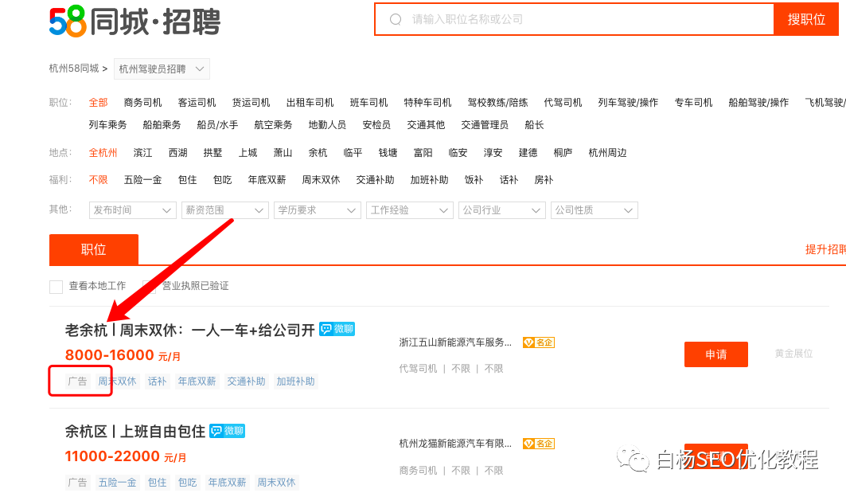Open the 杭州驾驶员招聘 dropdown
The height and width of the screenshot is (497, 846).
162,69
